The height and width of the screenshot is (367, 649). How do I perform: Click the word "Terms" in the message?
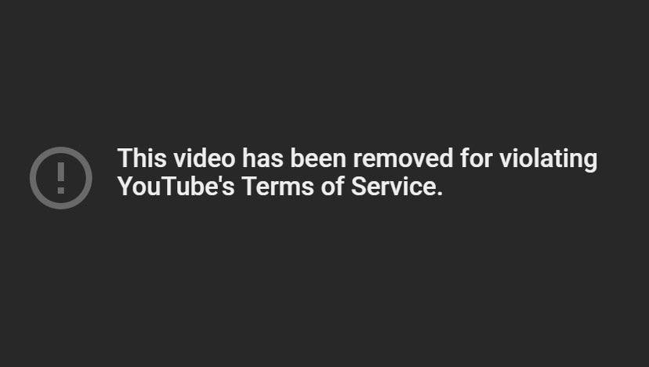[277, 186]
